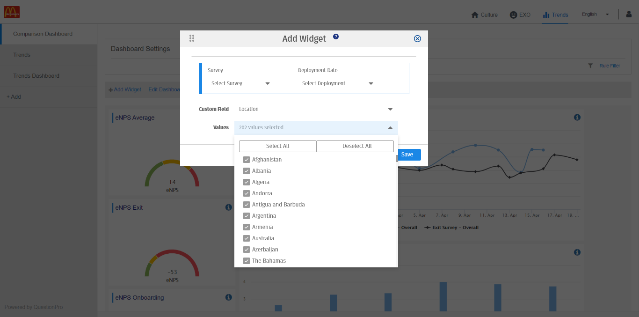Open Trends Dashboard in sidebar
The height and width of the screenshot is (317, 639).
point(49,76)
